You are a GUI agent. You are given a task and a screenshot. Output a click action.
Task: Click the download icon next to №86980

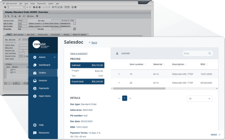click(117, 53)
